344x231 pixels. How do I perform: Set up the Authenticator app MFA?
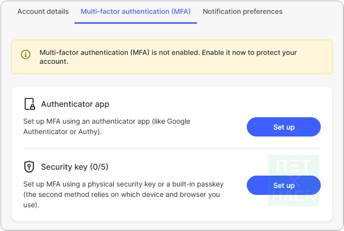(283, 127)
